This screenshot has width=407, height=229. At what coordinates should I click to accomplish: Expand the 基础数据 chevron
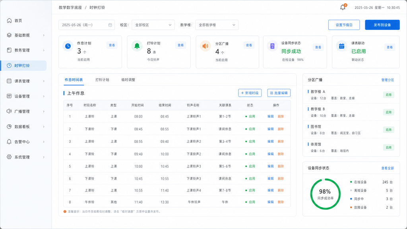click(44, 35)
